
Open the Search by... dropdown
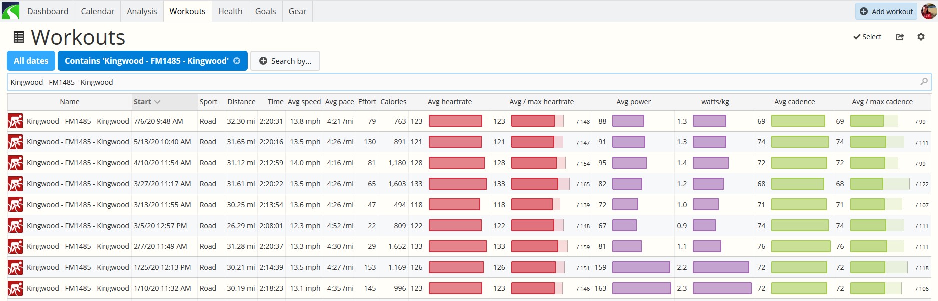[x=285, y=61]
